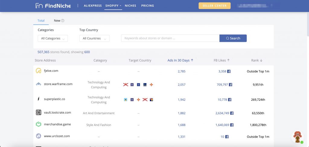Open fjelve.com store link
Image resolution: width=309 pixels, height=147 pixels.
pos(51,71)
